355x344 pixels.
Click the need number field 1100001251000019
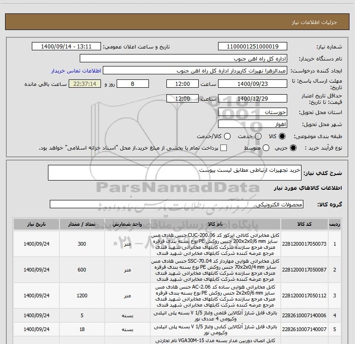click(x=253, y=46)
